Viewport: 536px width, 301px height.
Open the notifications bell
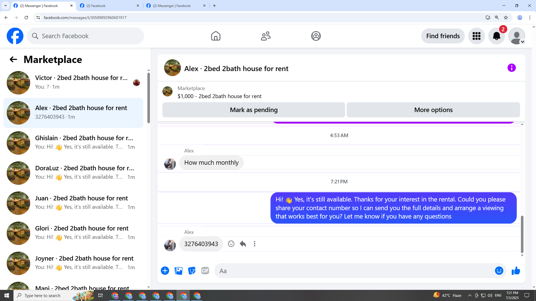(496, 36)
